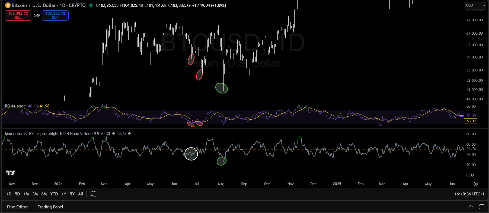The image size is (489, 213).
Task: Click the TradingView logo
Action: 10,173
